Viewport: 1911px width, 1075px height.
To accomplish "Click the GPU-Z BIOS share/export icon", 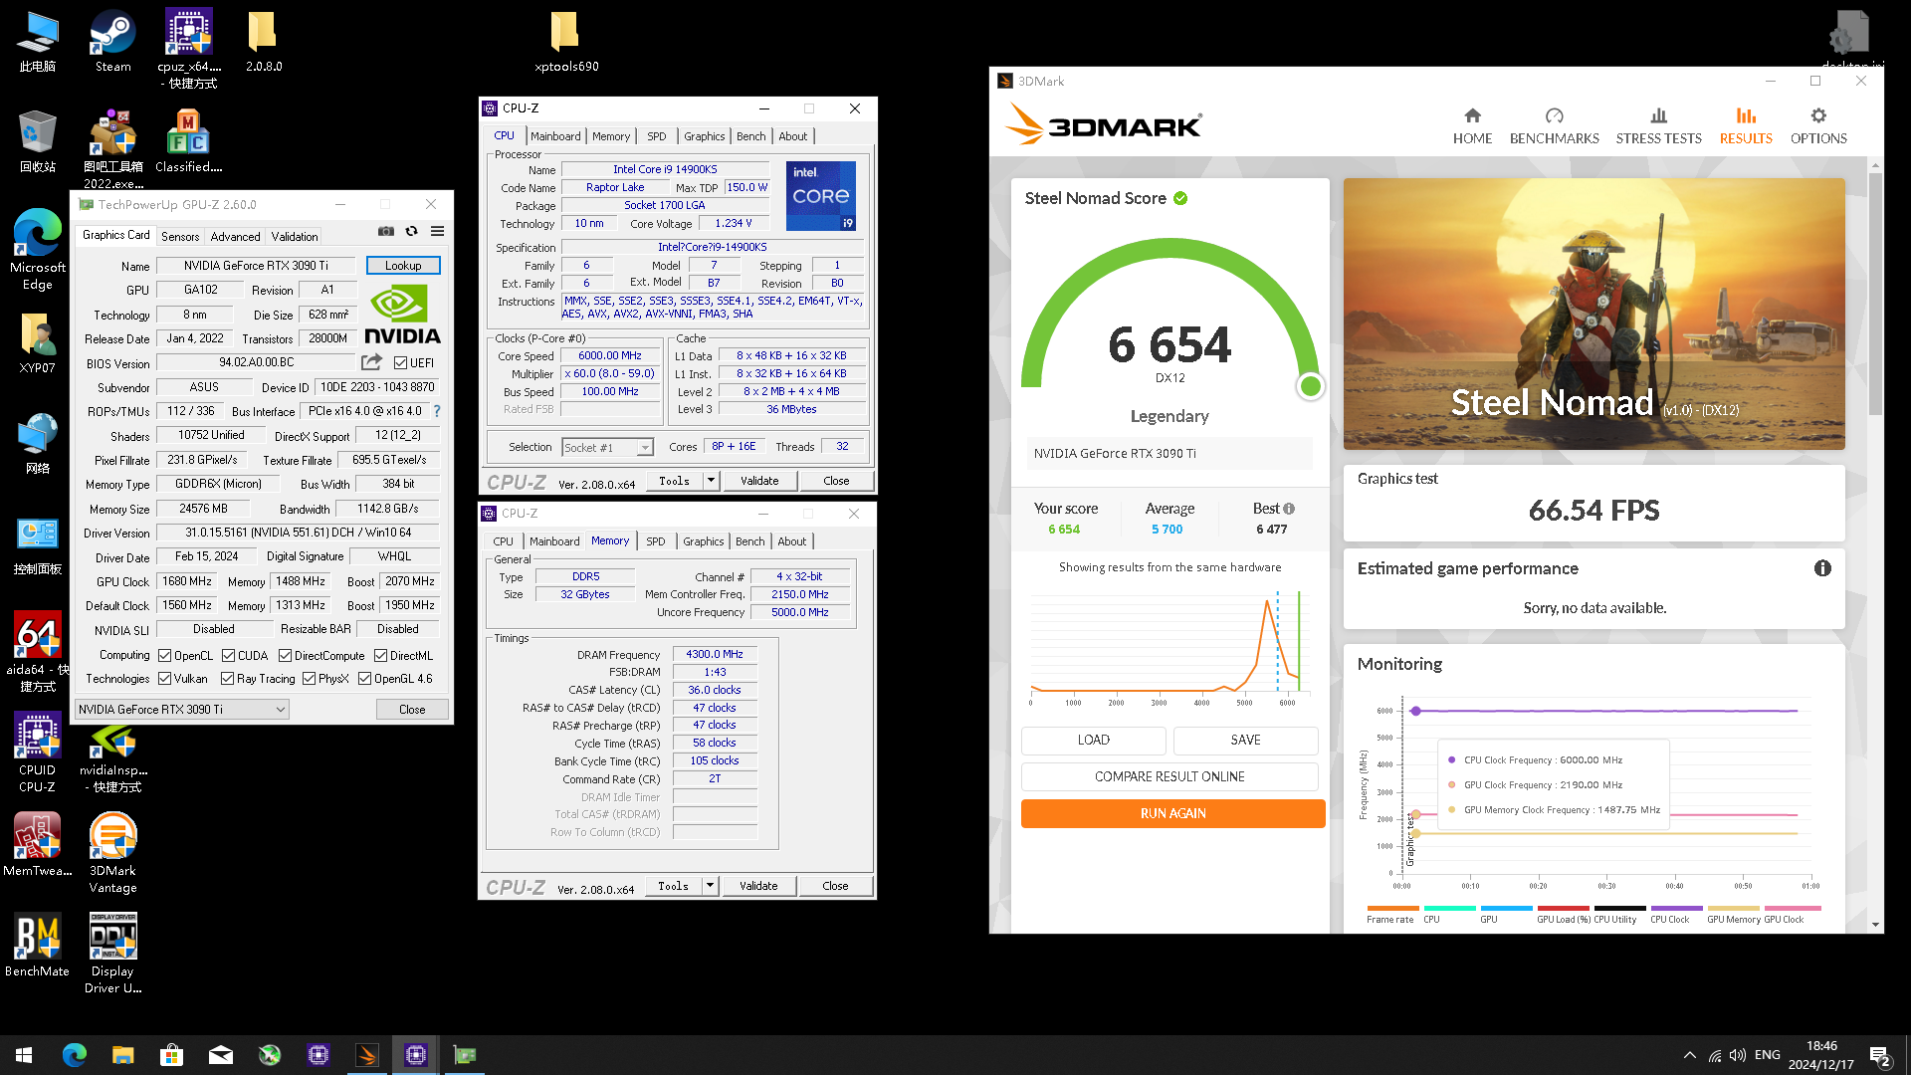I will 371,362.
